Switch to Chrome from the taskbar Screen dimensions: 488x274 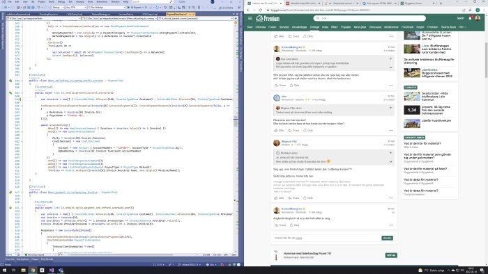[32, 271]
